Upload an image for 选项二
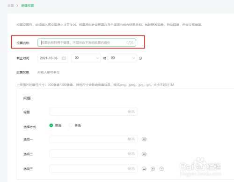 coord(144,154)
